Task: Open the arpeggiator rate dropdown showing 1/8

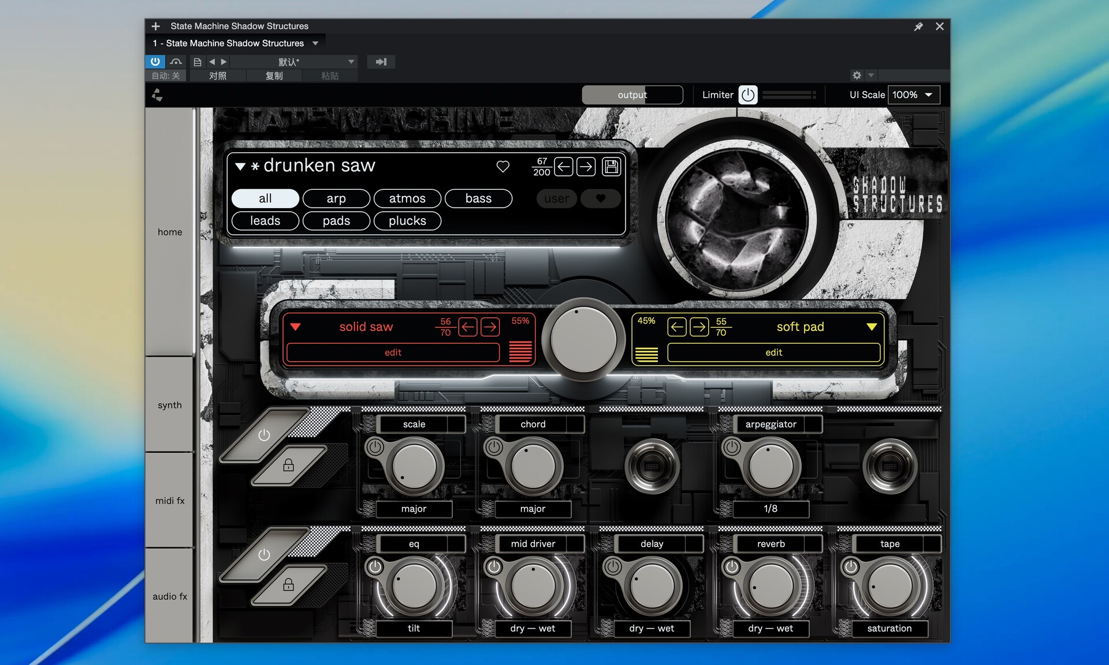Action: coord(771,509)
